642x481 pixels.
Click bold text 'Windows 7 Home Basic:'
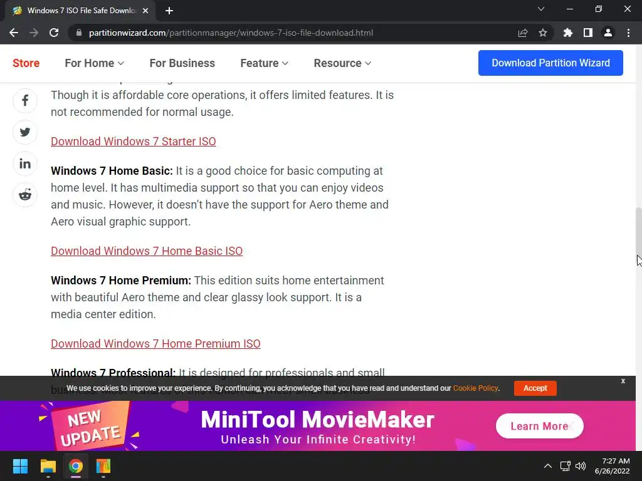tap(112, 170)
